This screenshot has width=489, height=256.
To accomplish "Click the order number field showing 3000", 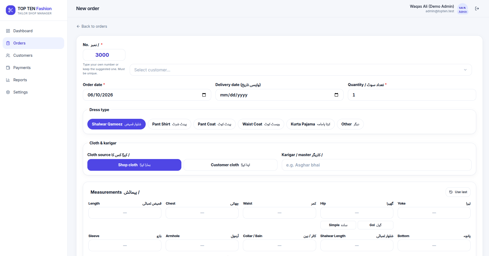I will coord(104,55).
